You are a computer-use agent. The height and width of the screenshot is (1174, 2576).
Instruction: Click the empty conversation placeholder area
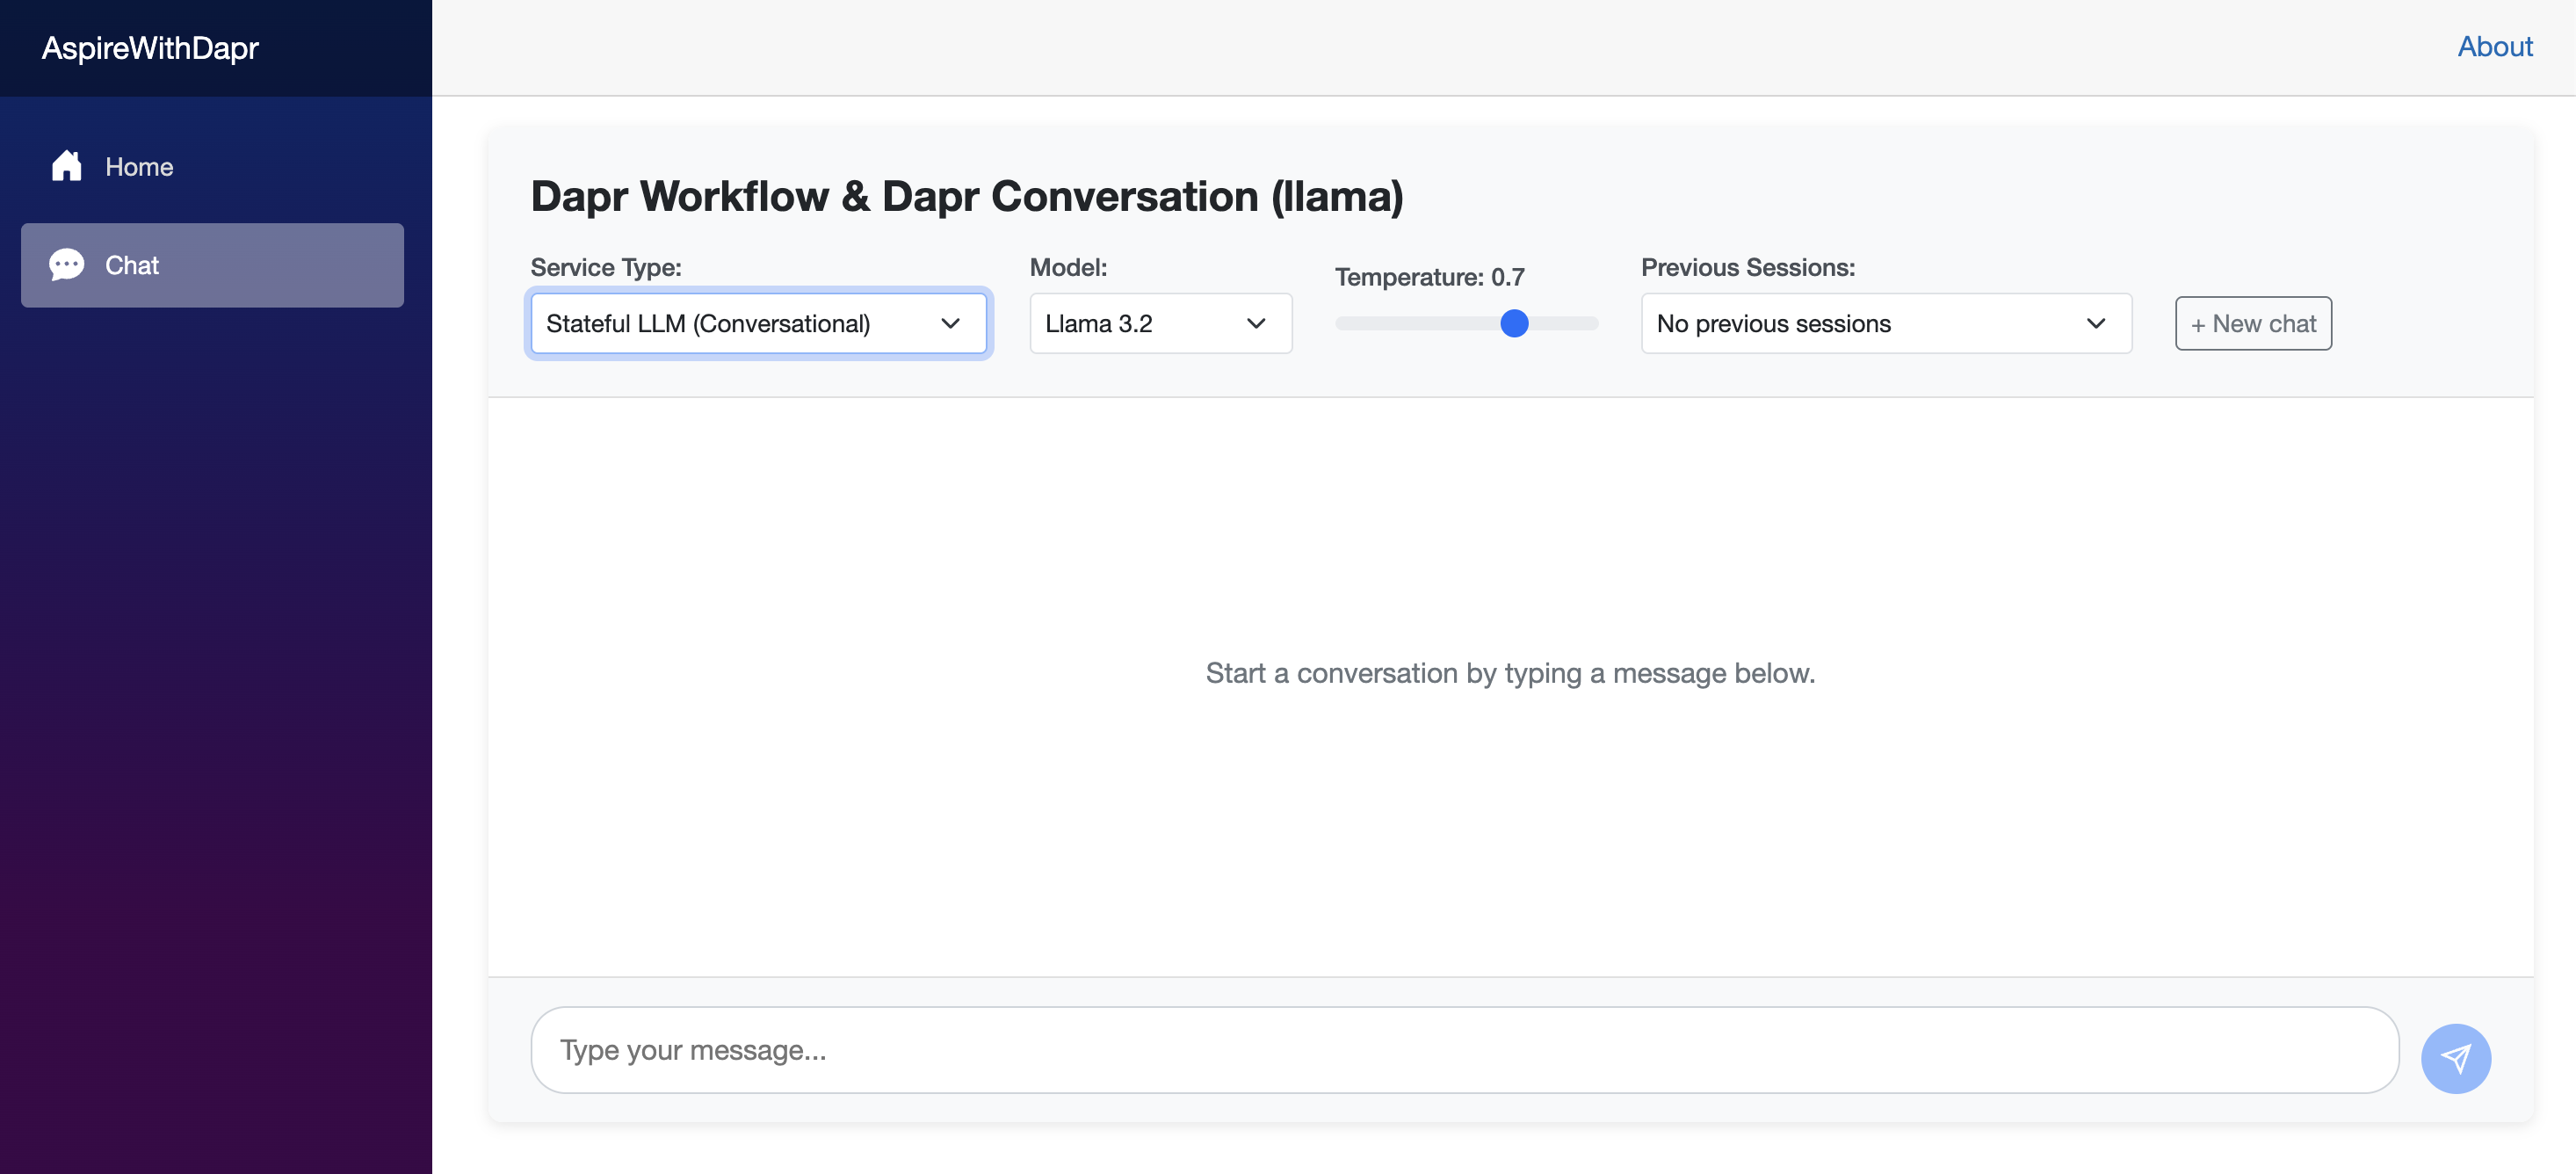click(x=1510, y=673)
